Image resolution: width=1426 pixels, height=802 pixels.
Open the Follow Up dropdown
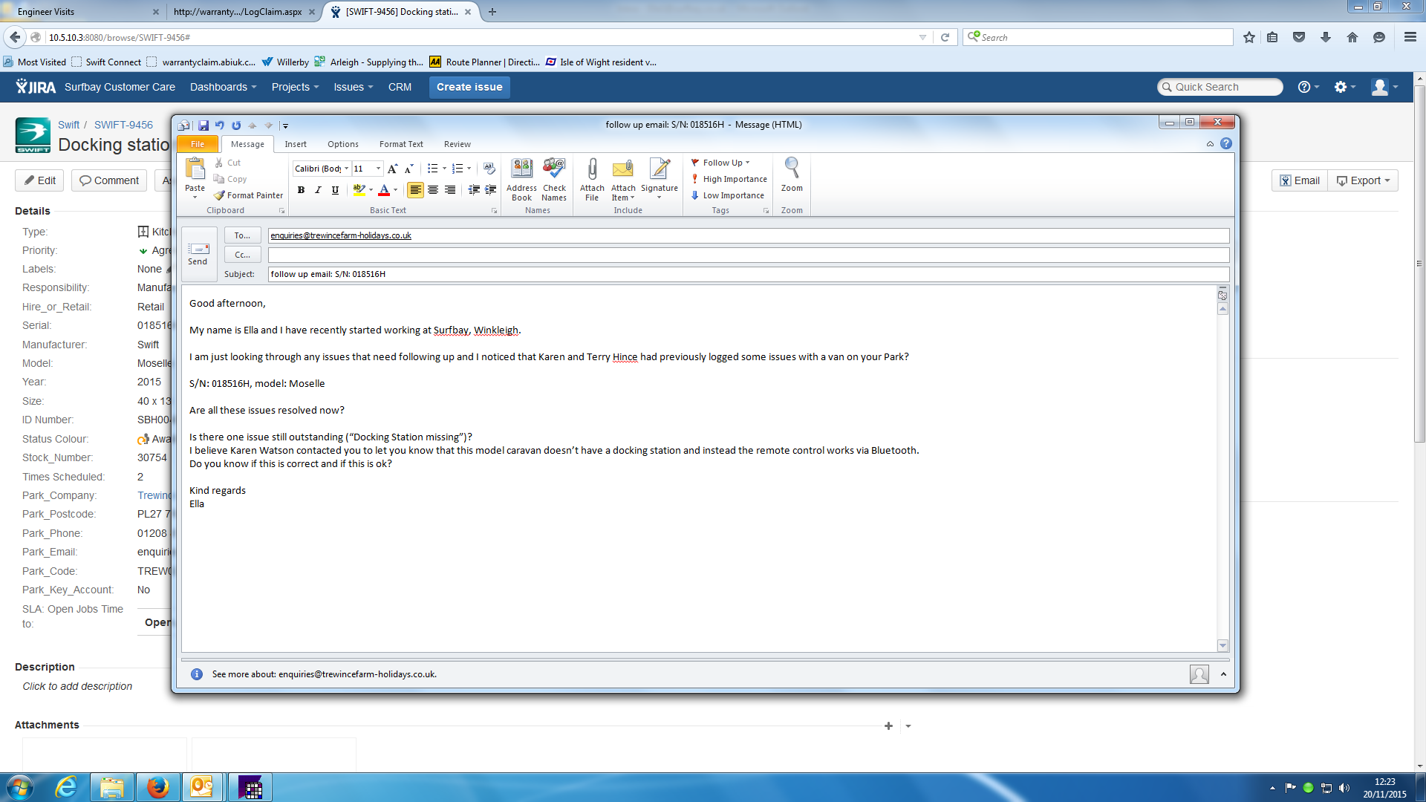pyautogui.click(x=721, y=163)
